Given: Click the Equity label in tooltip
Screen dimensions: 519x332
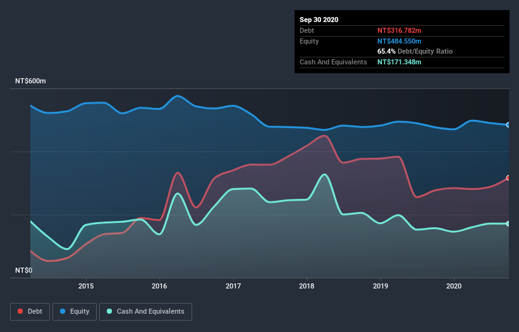Looking at the screenshot, I should tap(309, 41).
